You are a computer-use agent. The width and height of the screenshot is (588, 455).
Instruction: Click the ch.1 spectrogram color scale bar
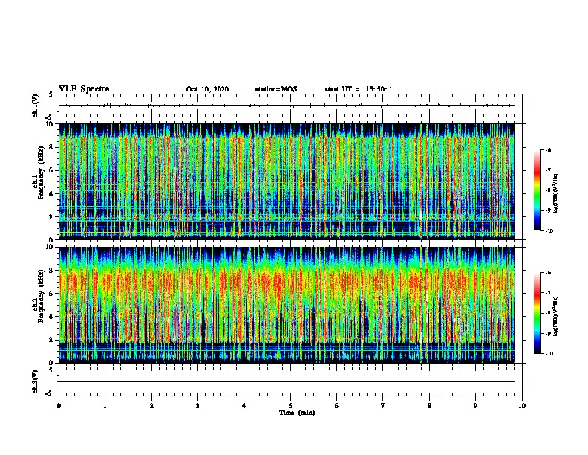point(538,190)
